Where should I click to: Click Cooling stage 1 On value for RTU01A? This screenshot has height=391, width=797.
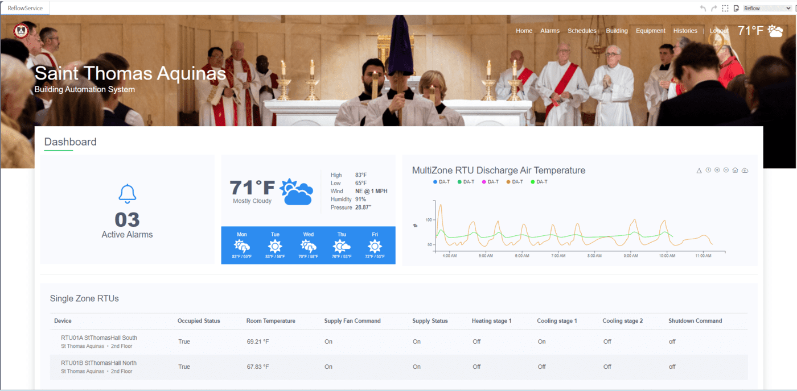click(x=541, y=342)
